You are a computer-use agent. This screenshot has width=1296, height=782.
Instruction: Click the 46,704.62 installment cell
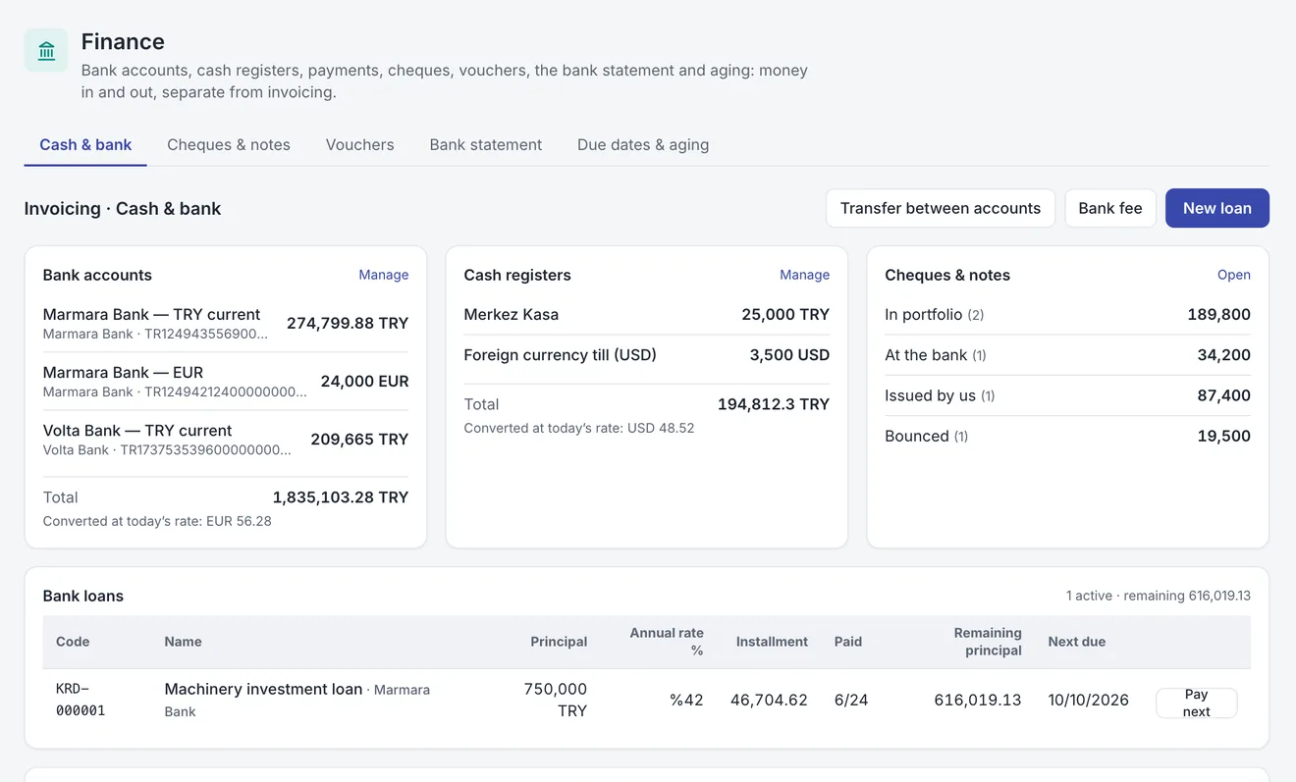769,700
